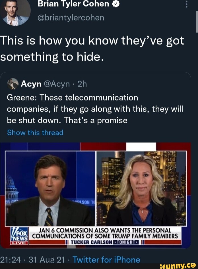The image size is (198, 269).
Task: Open the @Acyn handle in quote
Action: (57, 84)
